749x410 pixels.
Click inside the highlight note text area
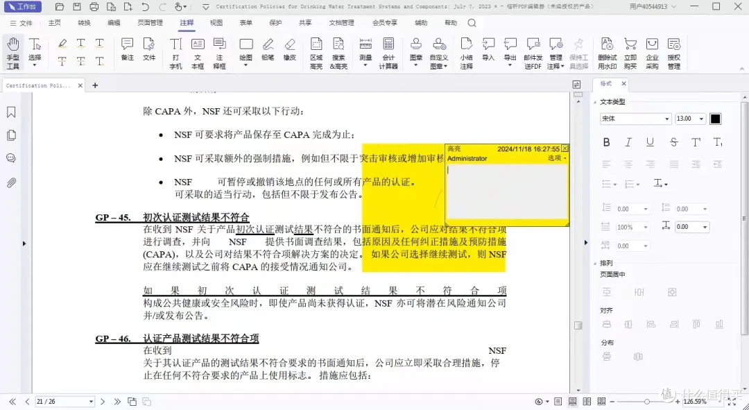pos(506,192)
